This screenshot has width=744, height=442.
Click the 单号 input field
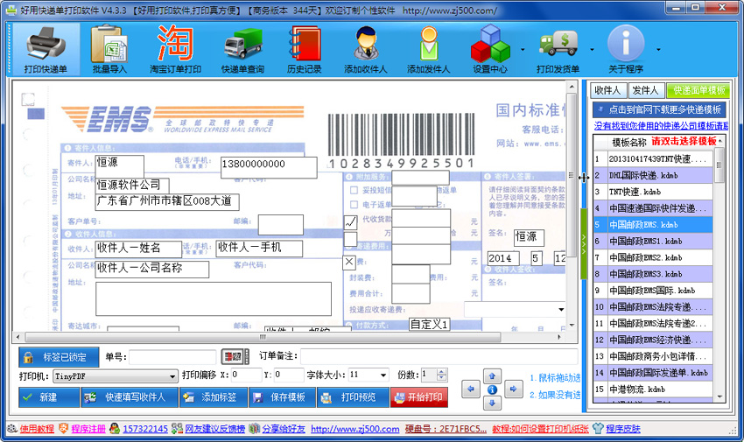coord(172,356)
